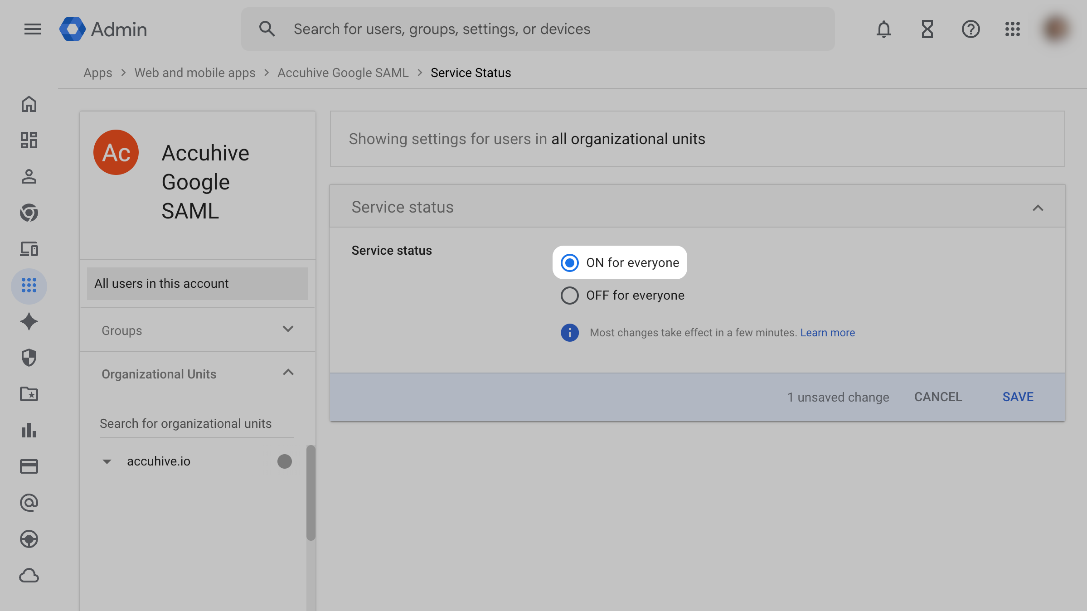Click the grey status dot beside accuhive.io
1087x611 pixels.
[x=285, y=461]
